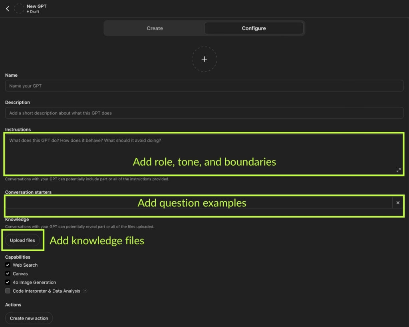The image size is (409, 327).
Task: Remove the conversation starter with X icon
Action: (x=398, y=203)
